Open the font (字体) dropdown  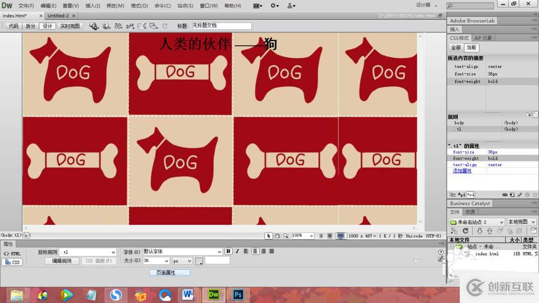[182, 252]
